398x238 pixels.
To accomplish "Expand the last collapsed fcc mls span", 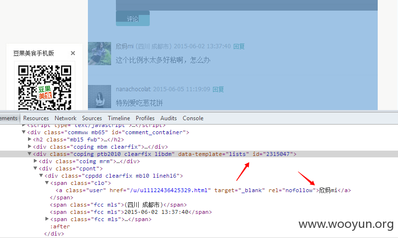I will click(x=47, y=219).
